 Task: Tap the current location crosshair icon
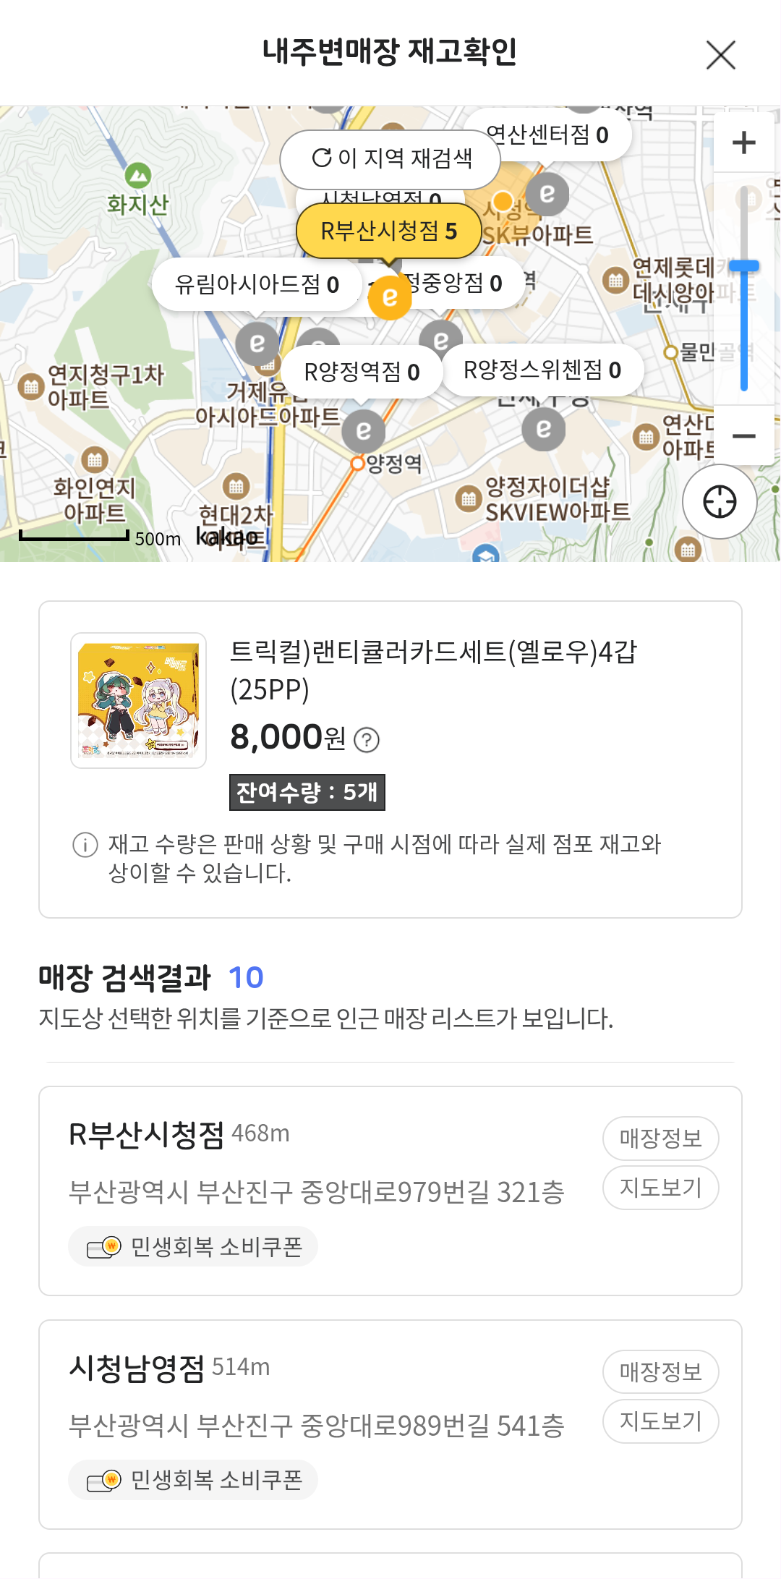(720, 502)
